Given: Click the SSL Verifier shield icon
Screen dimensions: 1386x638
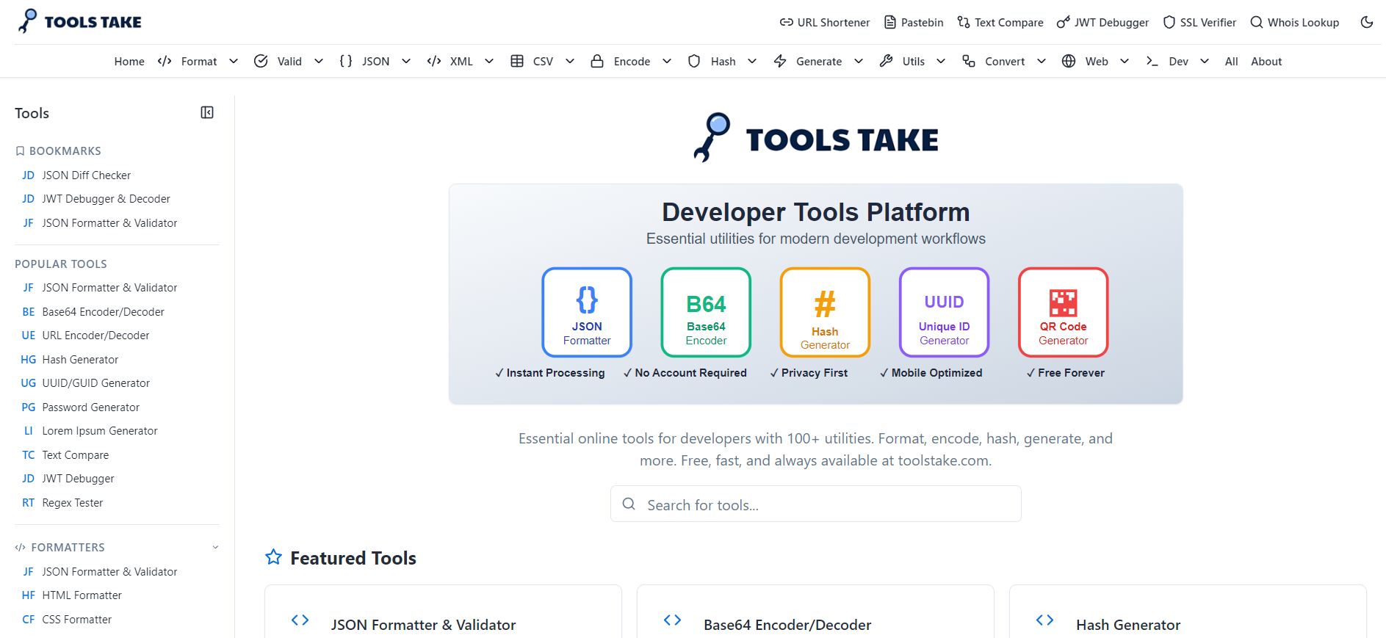Looking at the screenshot, I should (1169, 22).
